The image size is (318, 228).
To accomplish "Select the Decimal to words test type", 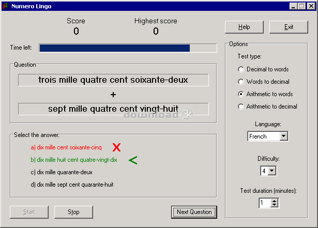I will coord(240,69).
